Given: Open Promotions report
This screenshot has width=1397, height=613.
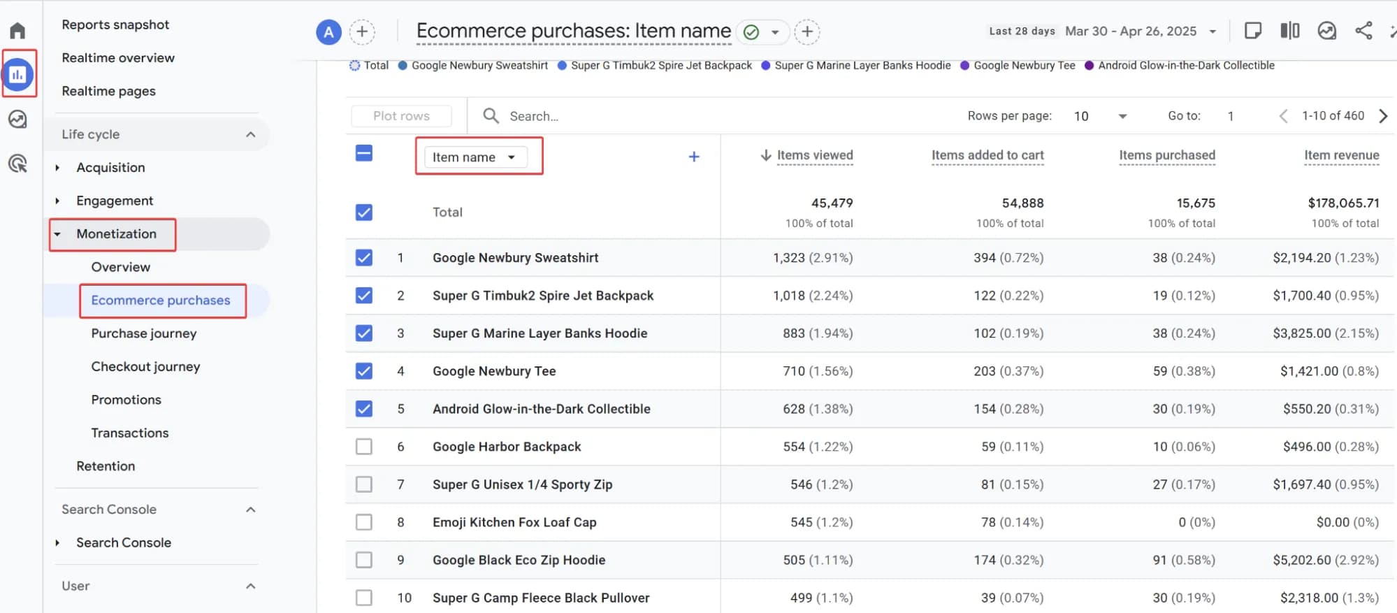Looking at the screenshot, I should point(126,400).
